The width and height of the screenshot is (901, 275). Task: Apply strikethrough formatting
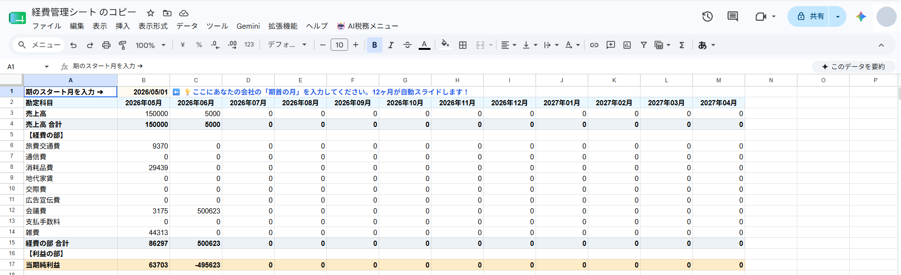[407, 45]
